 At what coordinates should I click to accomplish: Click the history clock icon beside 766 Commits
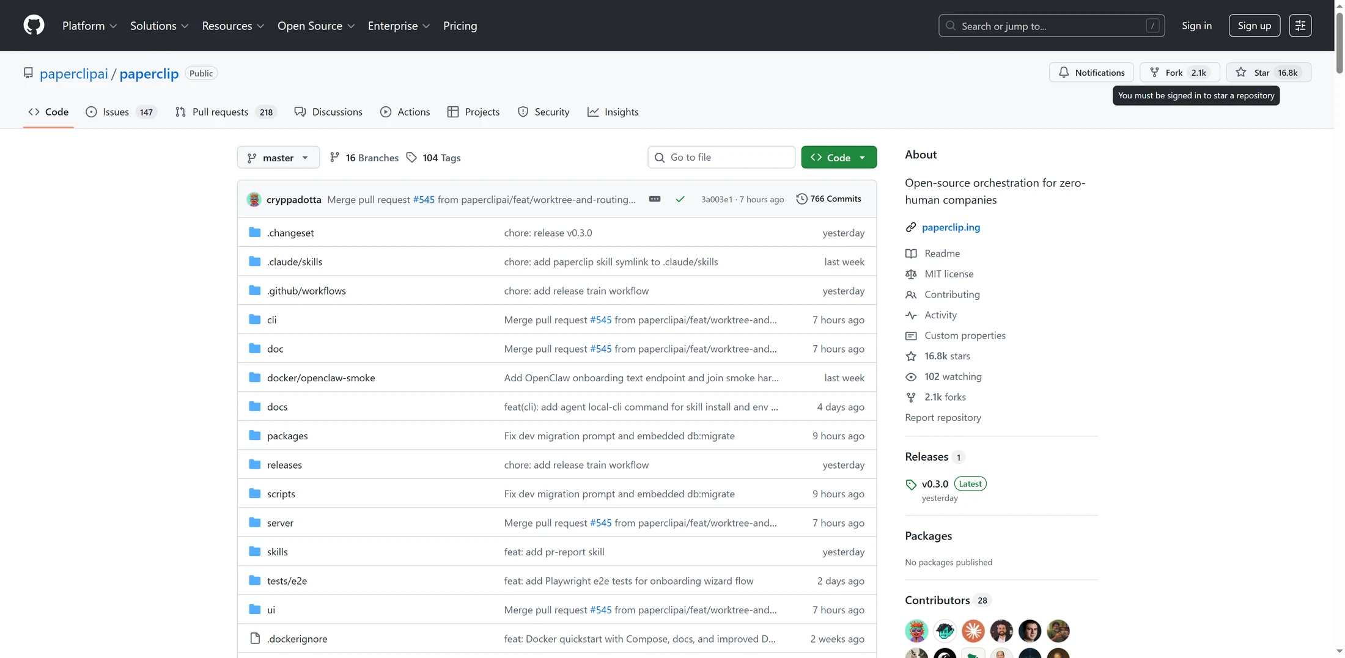pyautogui.click(x=801, y=199)
